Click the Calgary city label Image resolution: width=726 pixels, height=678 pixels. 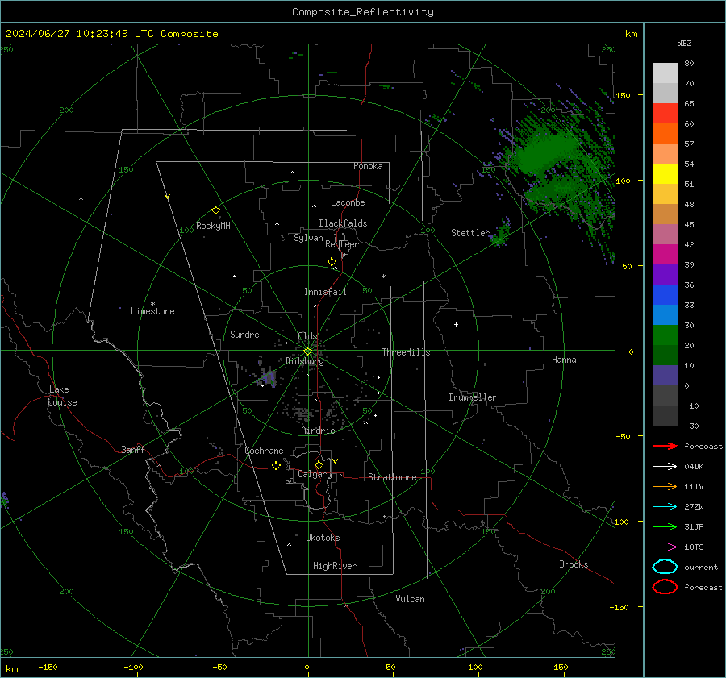click(315, 474)
